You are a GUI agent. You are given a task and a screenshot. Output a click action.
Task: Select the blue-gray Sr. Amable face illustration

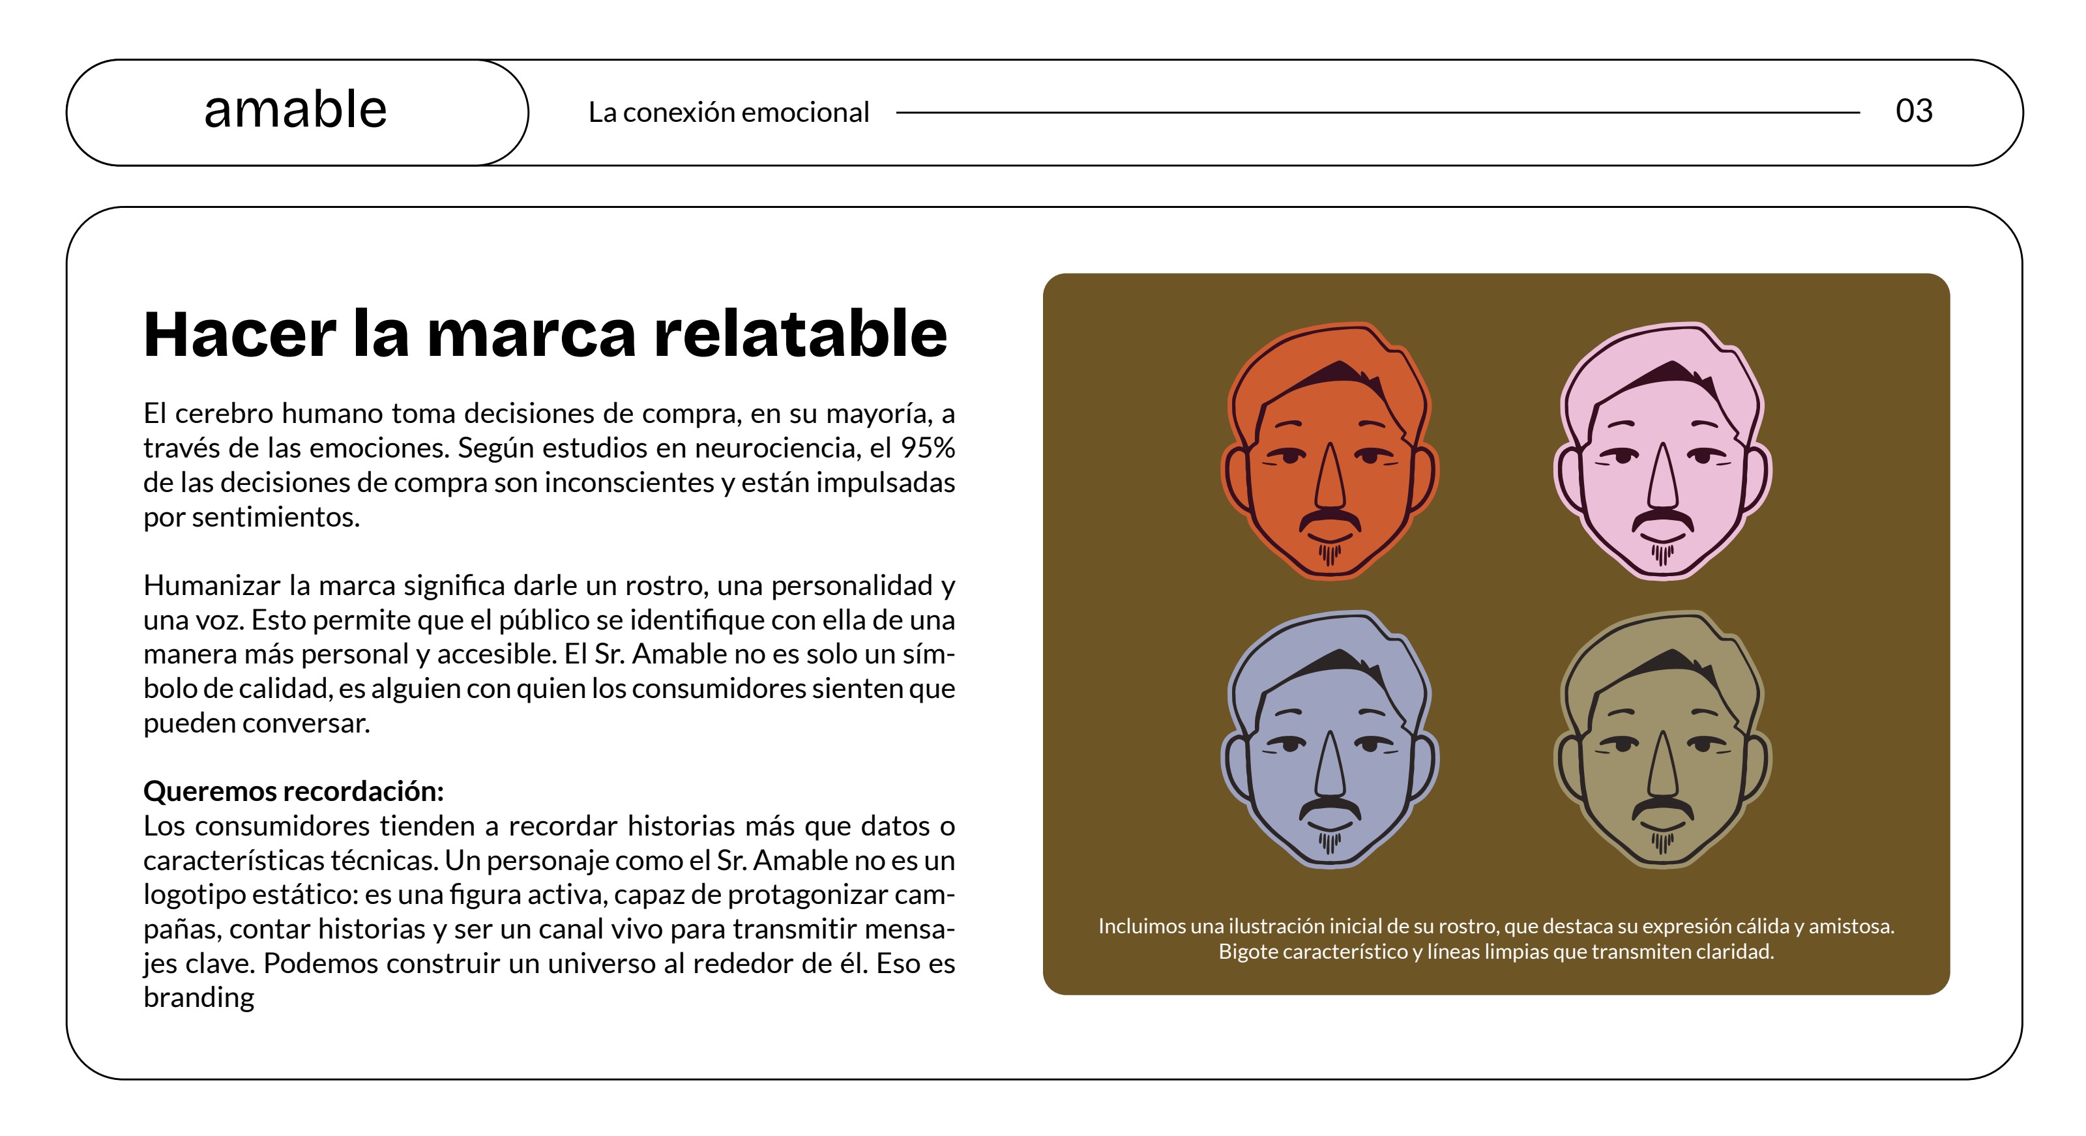tap(1330, 739)
